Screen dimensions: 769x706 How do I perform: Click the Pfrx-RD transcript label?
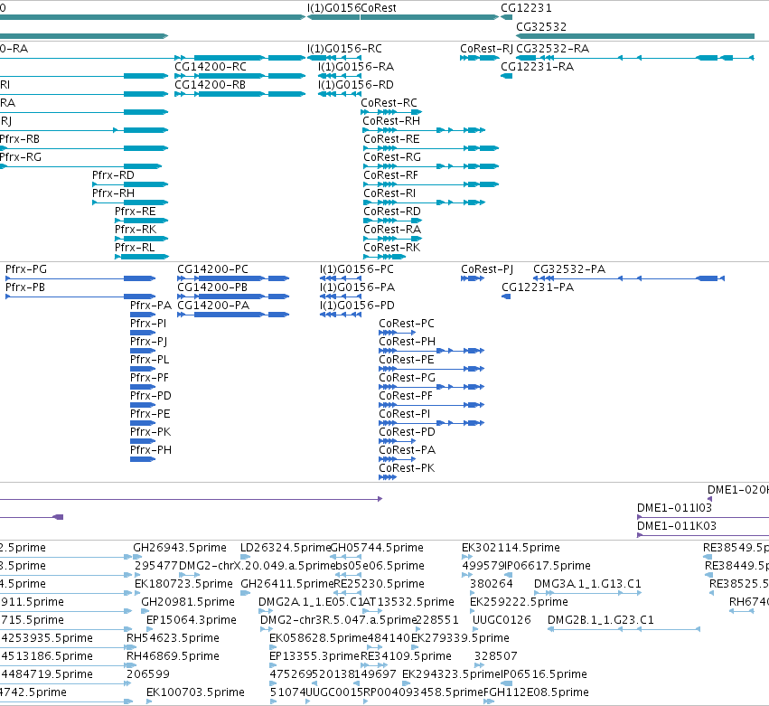click(113, 175)
